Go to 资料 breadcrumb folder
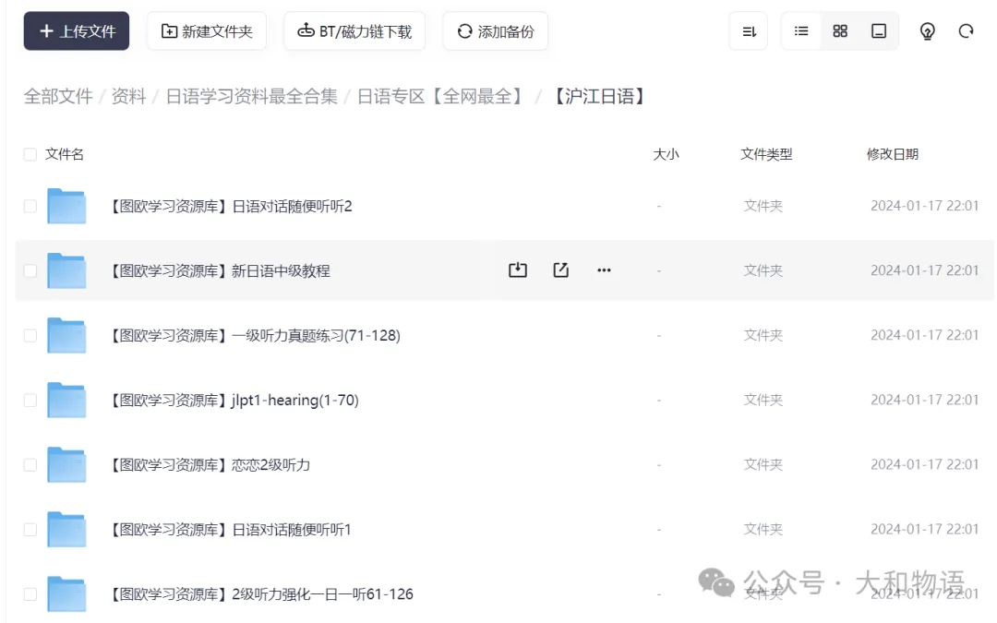The height and width of the screenshot is (623, 997). pyautogui.click(x=129, y=96)
